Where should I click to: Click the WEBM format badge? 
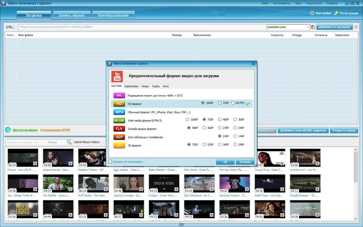tap(119, 120)
